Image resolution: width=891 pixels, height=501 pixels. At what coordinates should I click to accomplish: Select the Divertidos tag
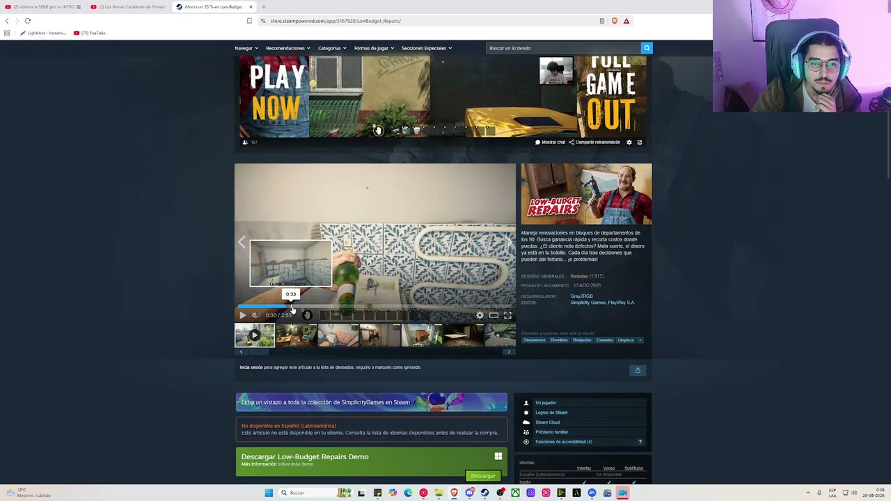coord(559,340)
